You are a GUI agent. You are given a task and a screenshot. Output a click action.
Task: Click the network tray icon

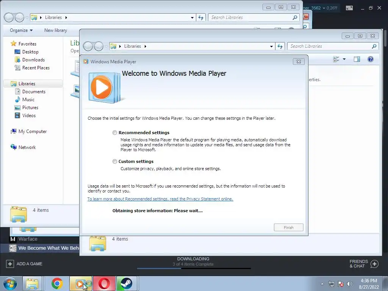click(x=331, y=284)
